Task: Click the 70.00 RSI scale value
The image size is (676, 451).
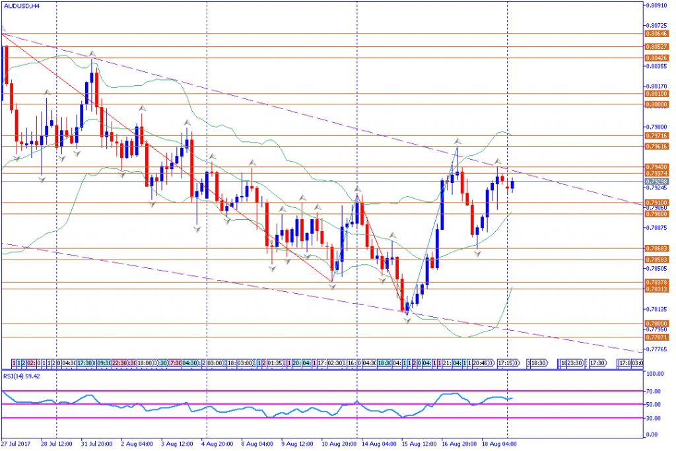Action: tap(654, 391)
